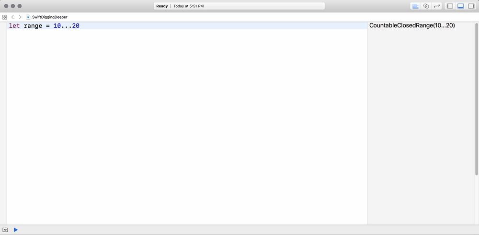The image size is (479, 235).
Task: Click the CountableClosedRange(10...20) result
Action: [412, 26]
